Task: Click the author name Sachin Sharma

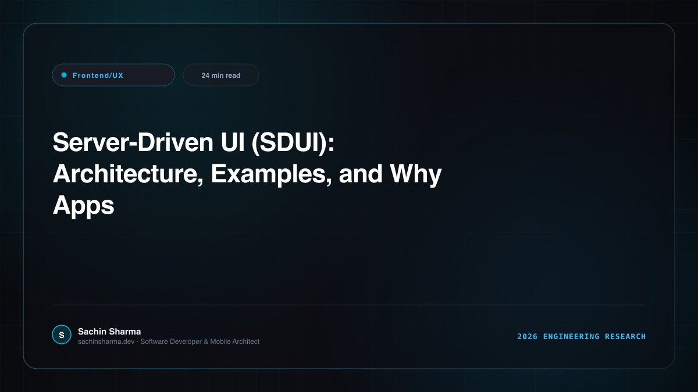Action: point(109,331)
